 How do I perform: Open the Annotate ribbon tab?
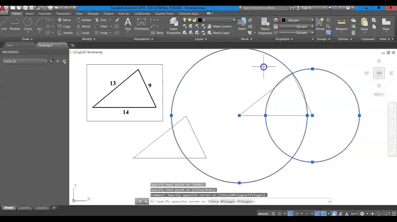pos(45,14)
